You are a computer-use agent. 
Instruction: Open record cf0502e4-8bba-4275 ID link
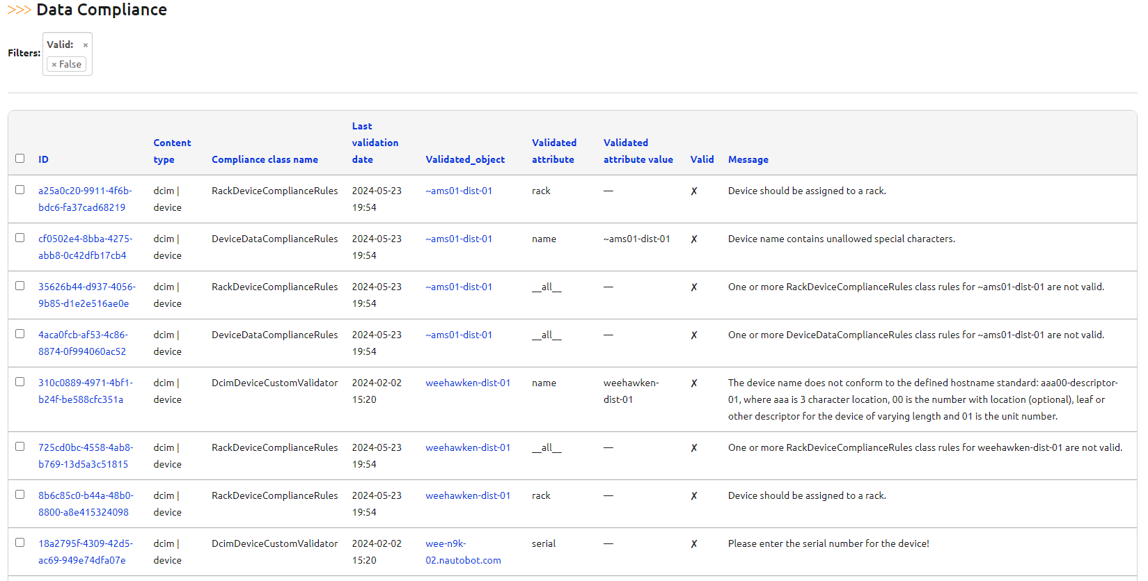[85, 247]
